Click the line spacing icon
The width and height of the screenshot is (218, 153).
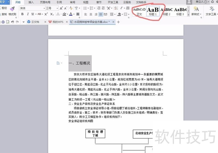[112, 14]
